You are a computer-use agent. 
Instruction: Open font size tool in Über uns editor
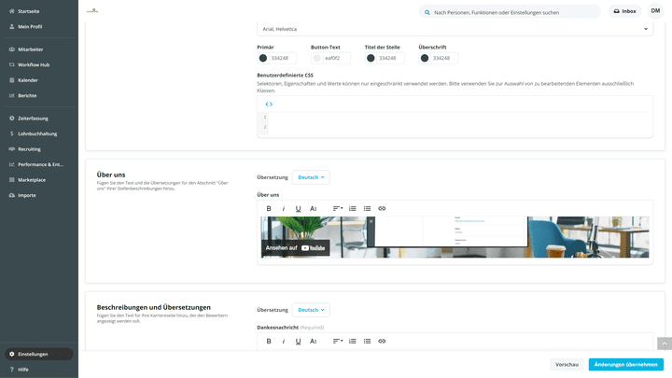click(314, 209)
